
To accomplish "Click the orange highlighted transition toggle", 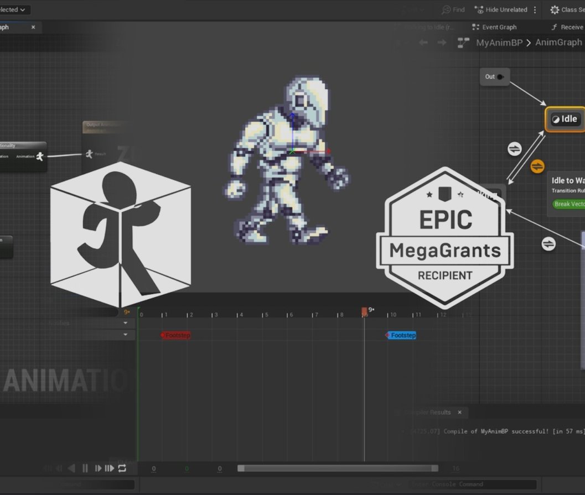I will [537, 166].
